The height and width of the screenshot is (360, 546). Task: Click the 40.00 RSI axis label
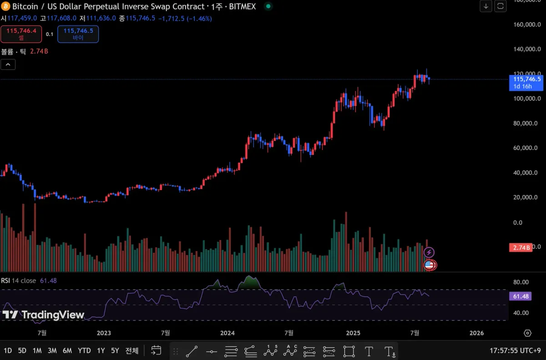click(x=521, y=313)
